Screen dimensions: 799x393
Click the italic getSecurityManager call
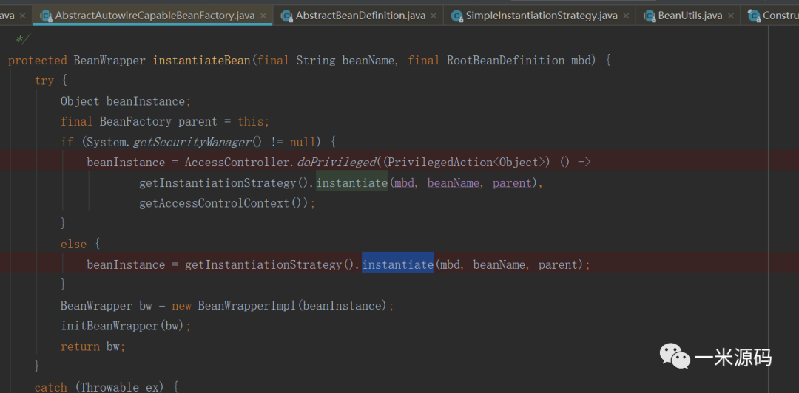192,142
